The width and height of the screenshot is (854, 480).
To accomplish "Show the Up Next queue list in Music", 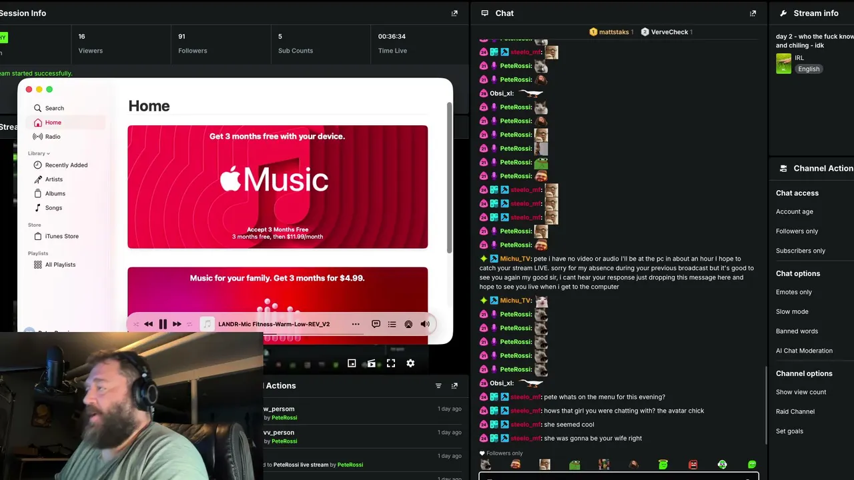I will pyautogui.click(x=392, y=324).
